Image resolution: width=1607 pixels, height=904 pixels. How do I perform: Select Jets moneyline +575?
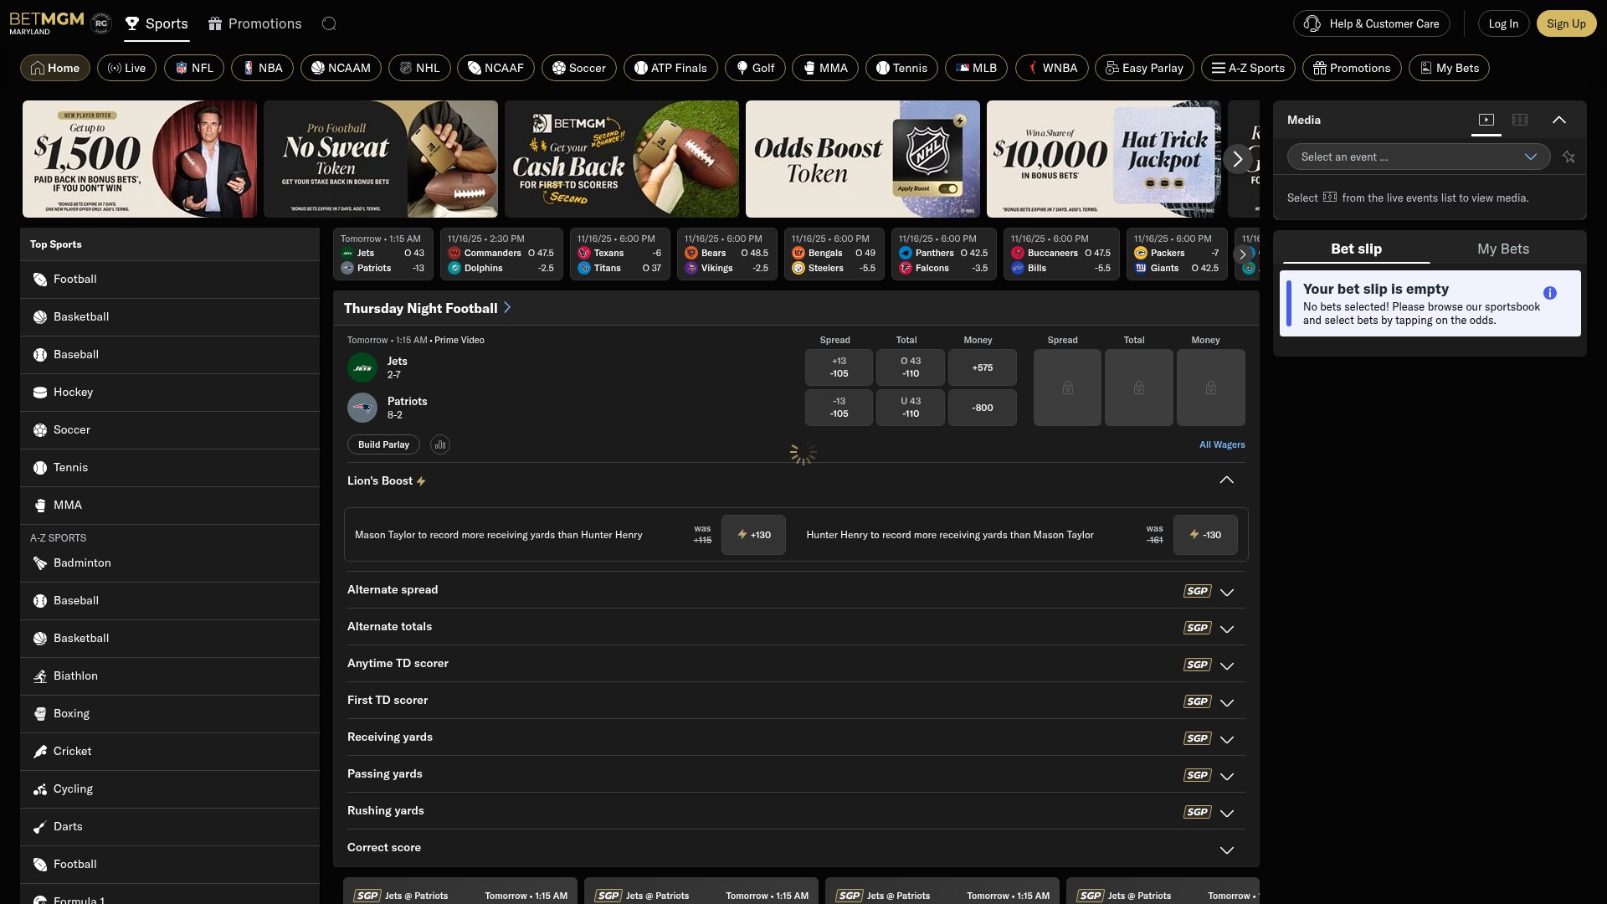point(983,367)
